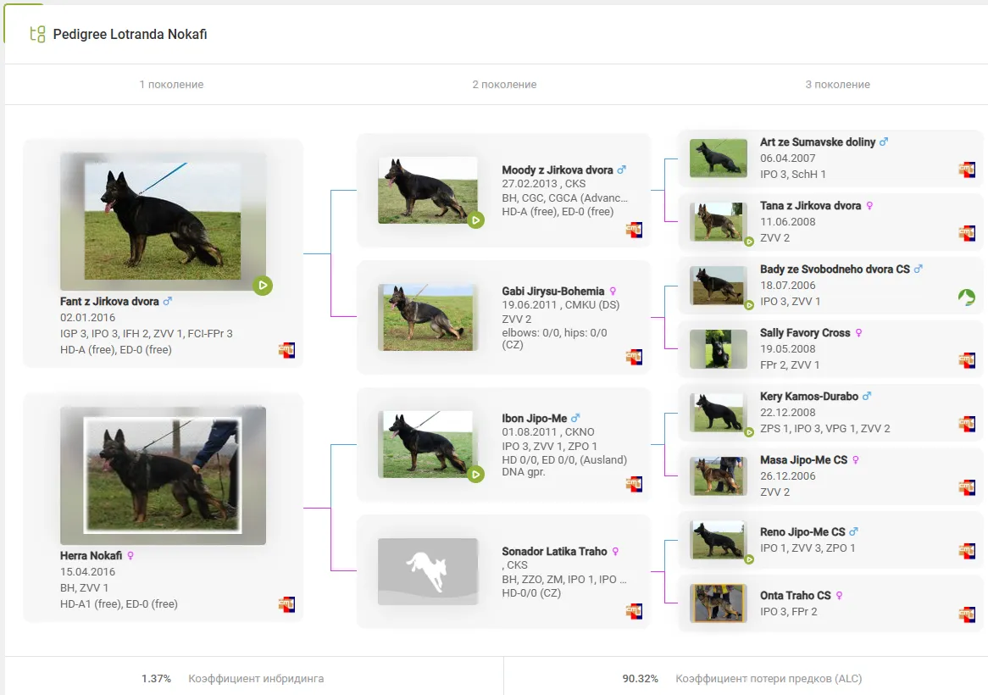This screenshot has width=988, height=695.
Task: Click the flag icon on Onta Traho CS card
Action: click(967, 614)
